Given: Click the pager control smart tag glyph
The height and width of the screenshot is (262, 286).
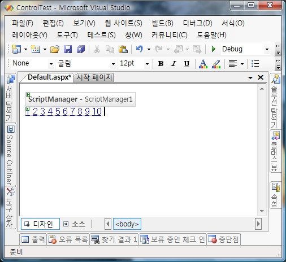Looking at the screenshot, I should coord(28,109).
